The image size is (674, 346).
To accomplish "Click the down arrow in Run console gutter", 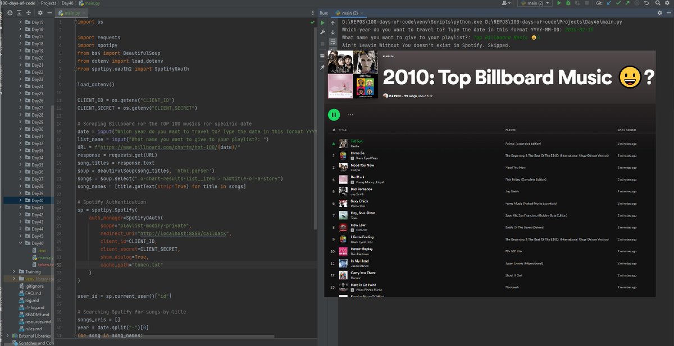I will 333,32.
